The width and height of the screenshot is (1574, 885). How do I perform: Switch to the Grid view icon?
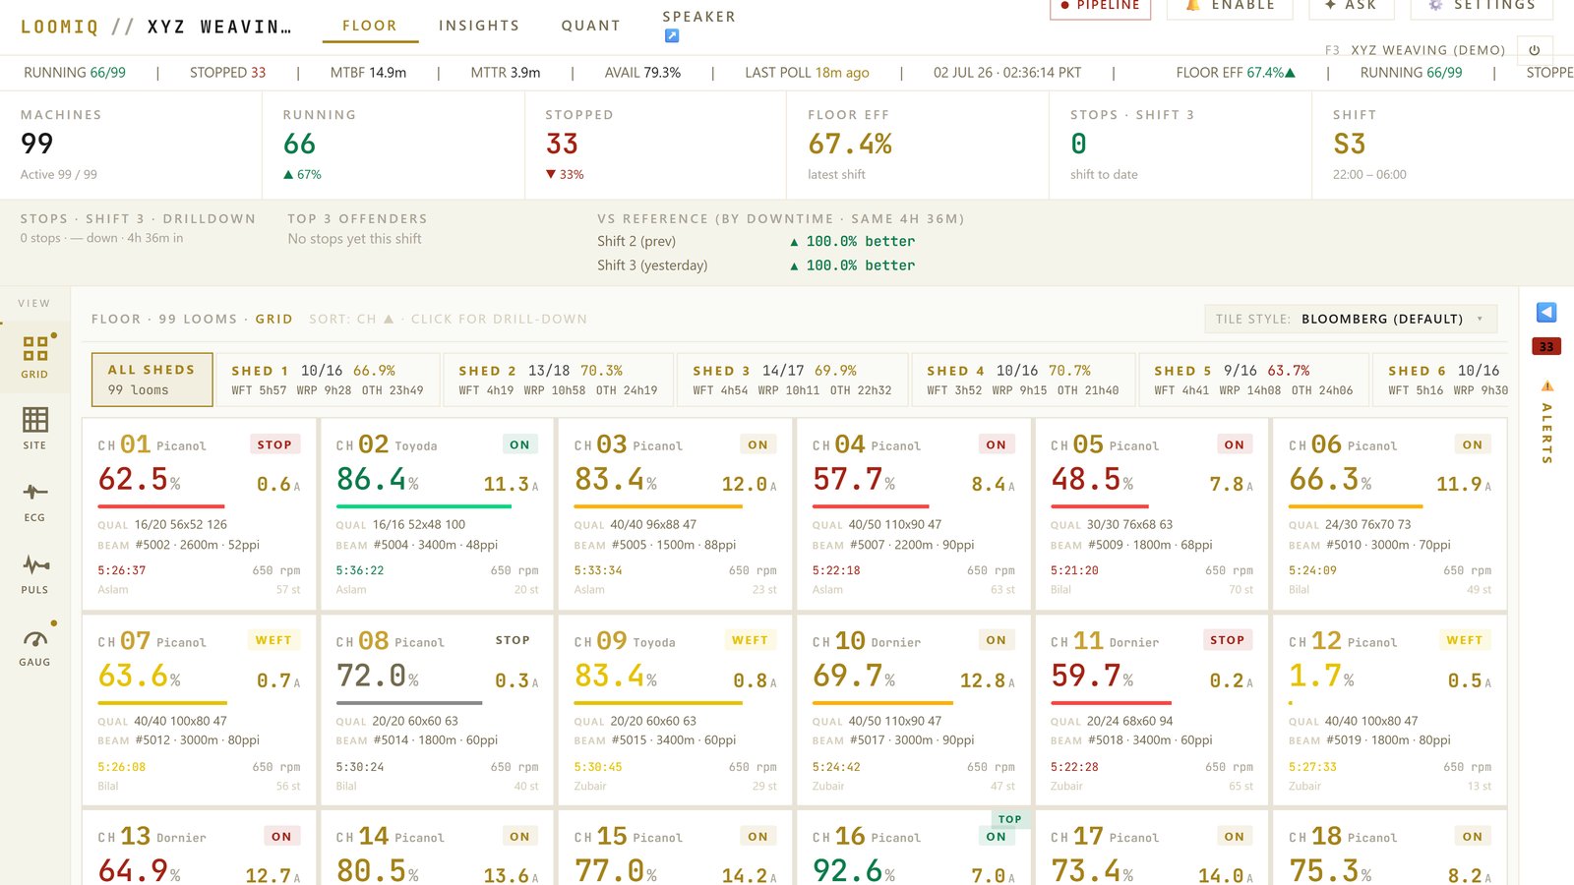(35, 348)
